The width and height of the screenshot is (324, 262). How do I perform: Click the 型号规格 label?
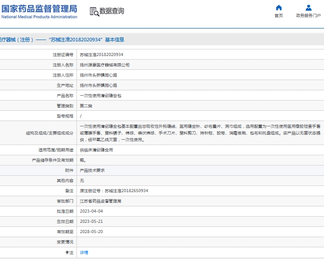coord(65,116)
